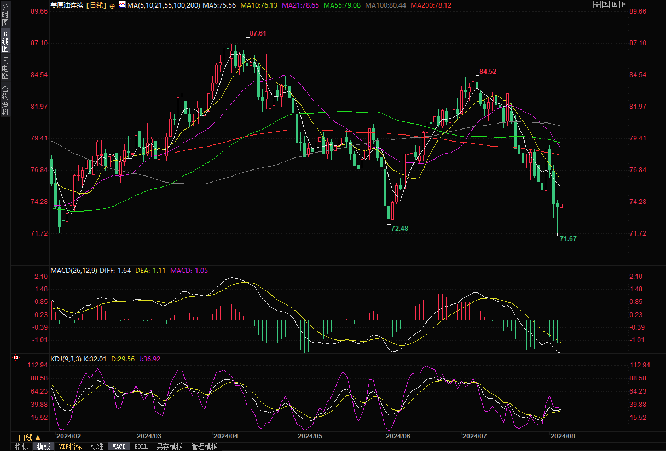
Task: Toggle the BOLL template
Action: coord(141,447)
